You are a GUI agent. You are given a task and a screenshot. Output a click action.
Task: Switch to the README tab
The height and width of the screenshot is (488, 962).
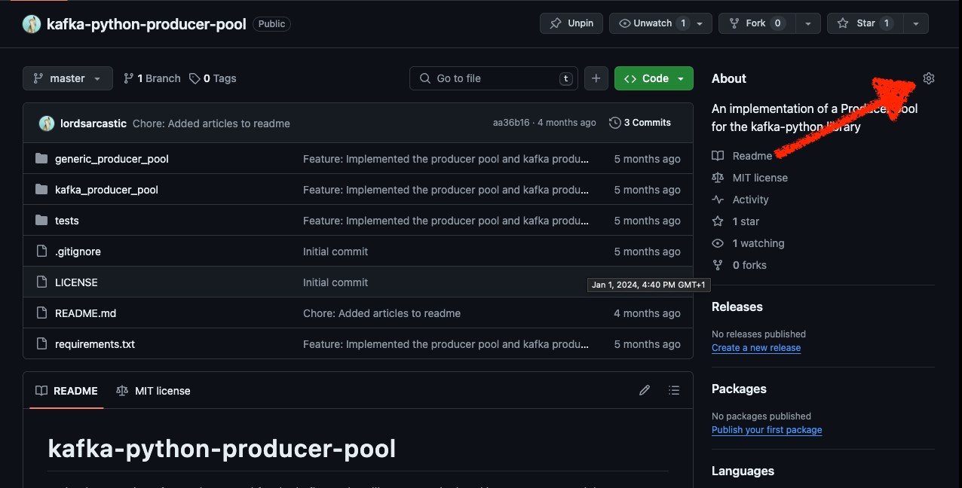[x=66, y=391]
